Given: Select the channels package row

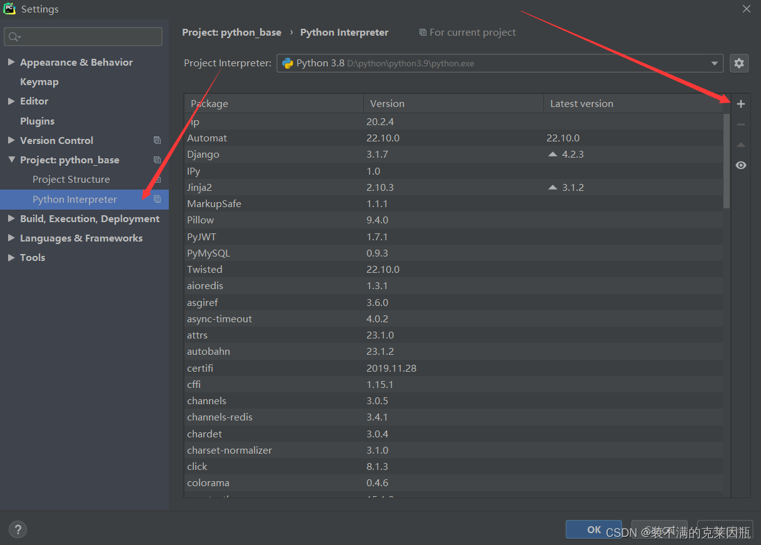Looking at the screenshot, I should pyautogui.click(x=453, y=401).
